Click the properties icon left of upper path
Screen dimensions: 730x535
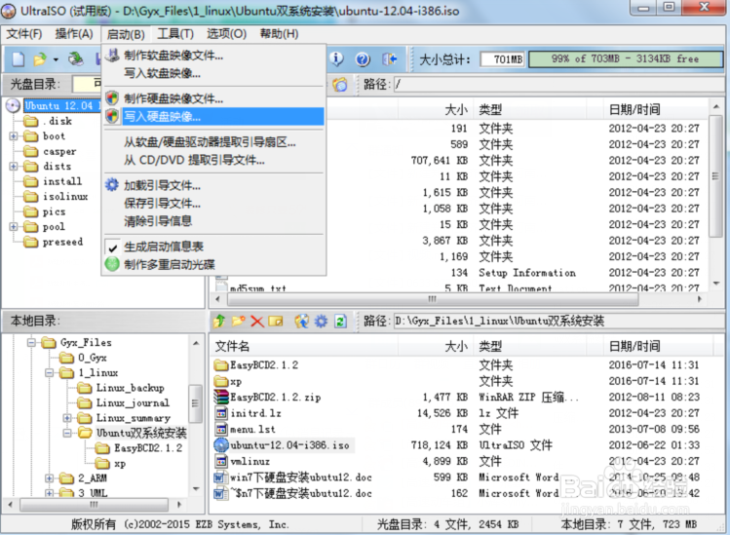click(340, 84)
